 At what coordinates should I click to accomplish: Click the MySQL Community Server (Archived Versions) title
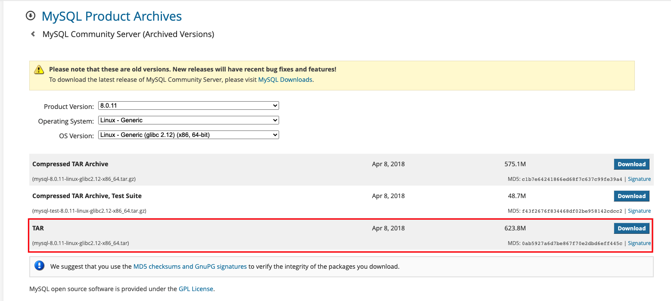point(128,34)
